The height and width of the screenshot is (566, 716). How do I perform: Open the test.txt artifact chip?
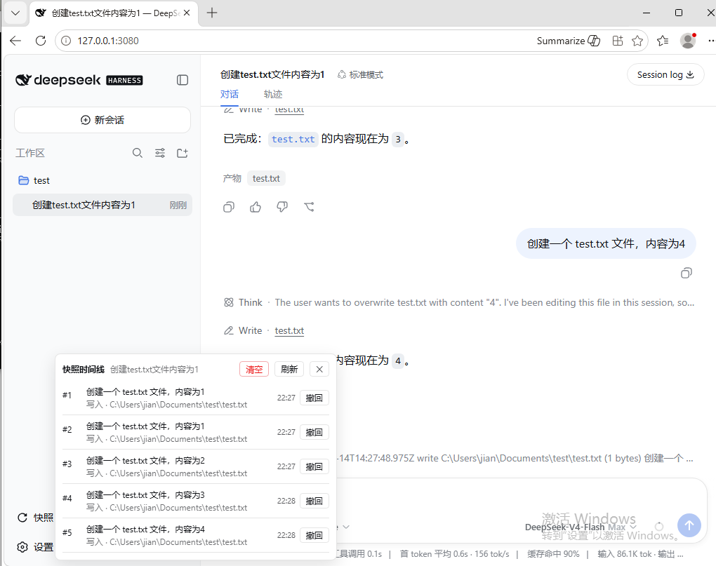pos(266,178)
